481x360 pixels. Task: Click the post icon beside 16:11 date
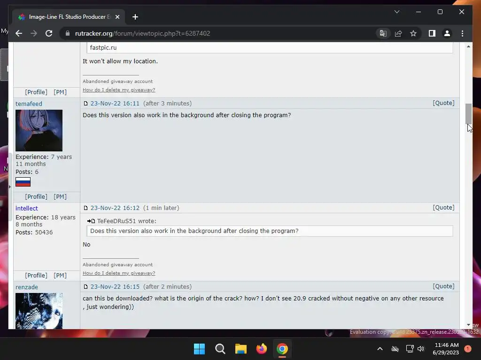[85, 104]
